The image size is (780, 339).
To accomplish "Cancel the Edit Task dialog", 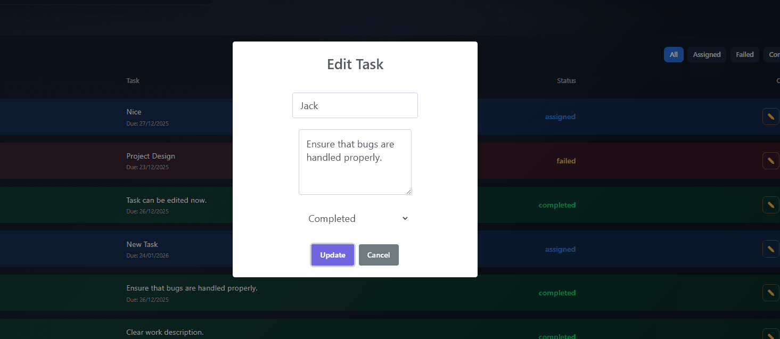I will coord(378,255).
